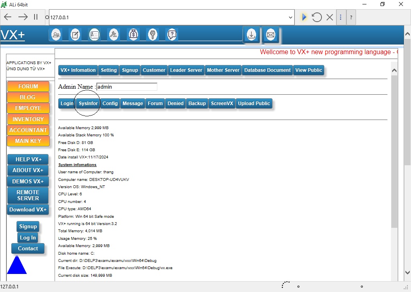411x292 pixels.
Task: Click the download icon near the top right
Action: point(251,35)
